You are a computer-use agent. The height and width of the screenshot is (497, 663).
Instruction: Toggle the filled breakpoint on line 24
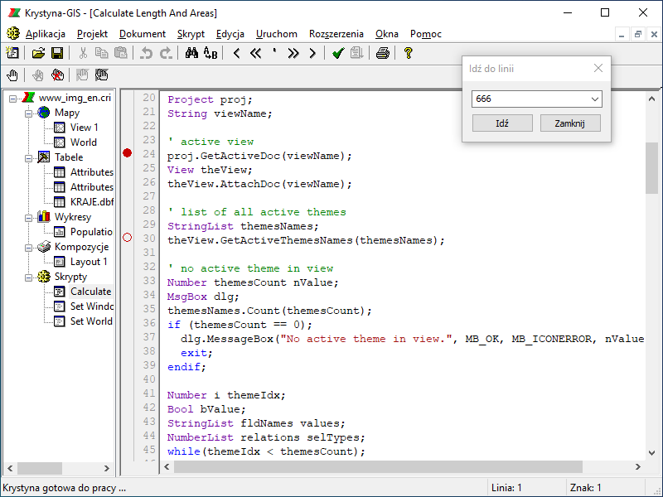pyautogui.click(x=127, y=153)
